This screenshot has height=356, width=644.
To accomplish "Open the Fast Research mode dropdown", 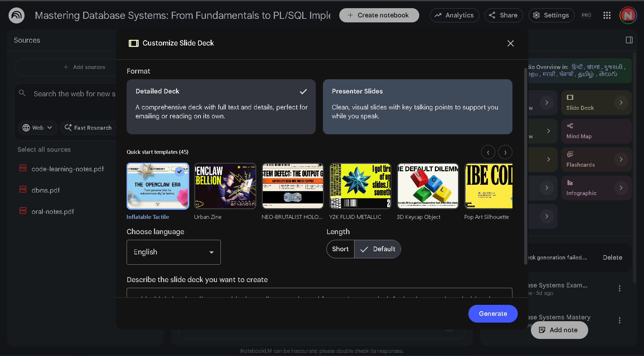I will pyautogui.click(x=89, y=128).
